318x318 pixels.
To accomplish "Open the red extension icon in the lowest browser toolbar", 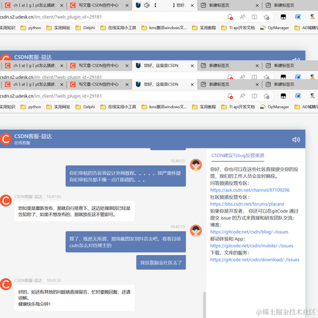I will [312, 96].
